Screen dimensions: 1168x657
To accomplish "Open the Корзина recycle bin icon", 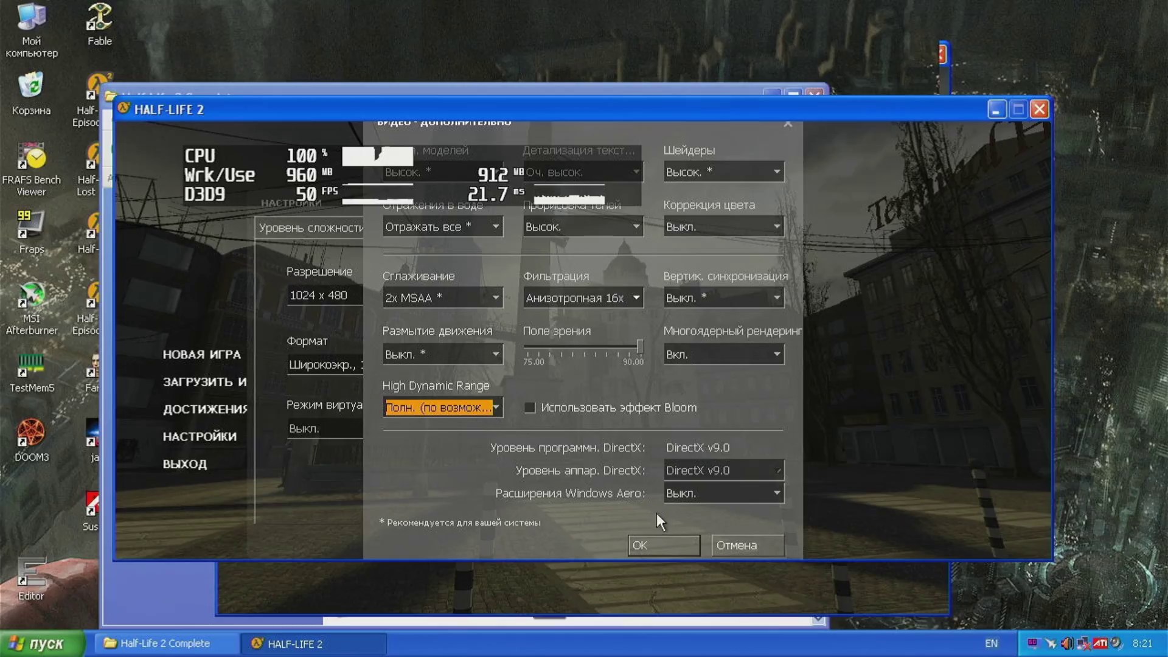I will click(x=31, y=92).
